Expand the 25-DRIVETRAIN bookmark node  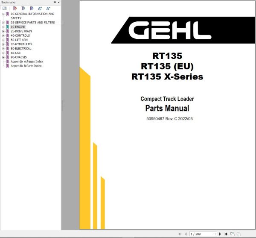click(x=3, y=31)
